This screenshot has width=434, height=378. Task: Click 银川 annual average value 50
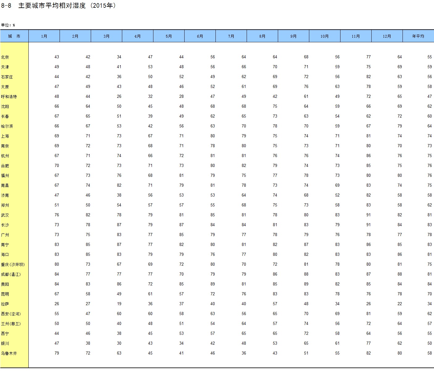[x=430, y=343]
